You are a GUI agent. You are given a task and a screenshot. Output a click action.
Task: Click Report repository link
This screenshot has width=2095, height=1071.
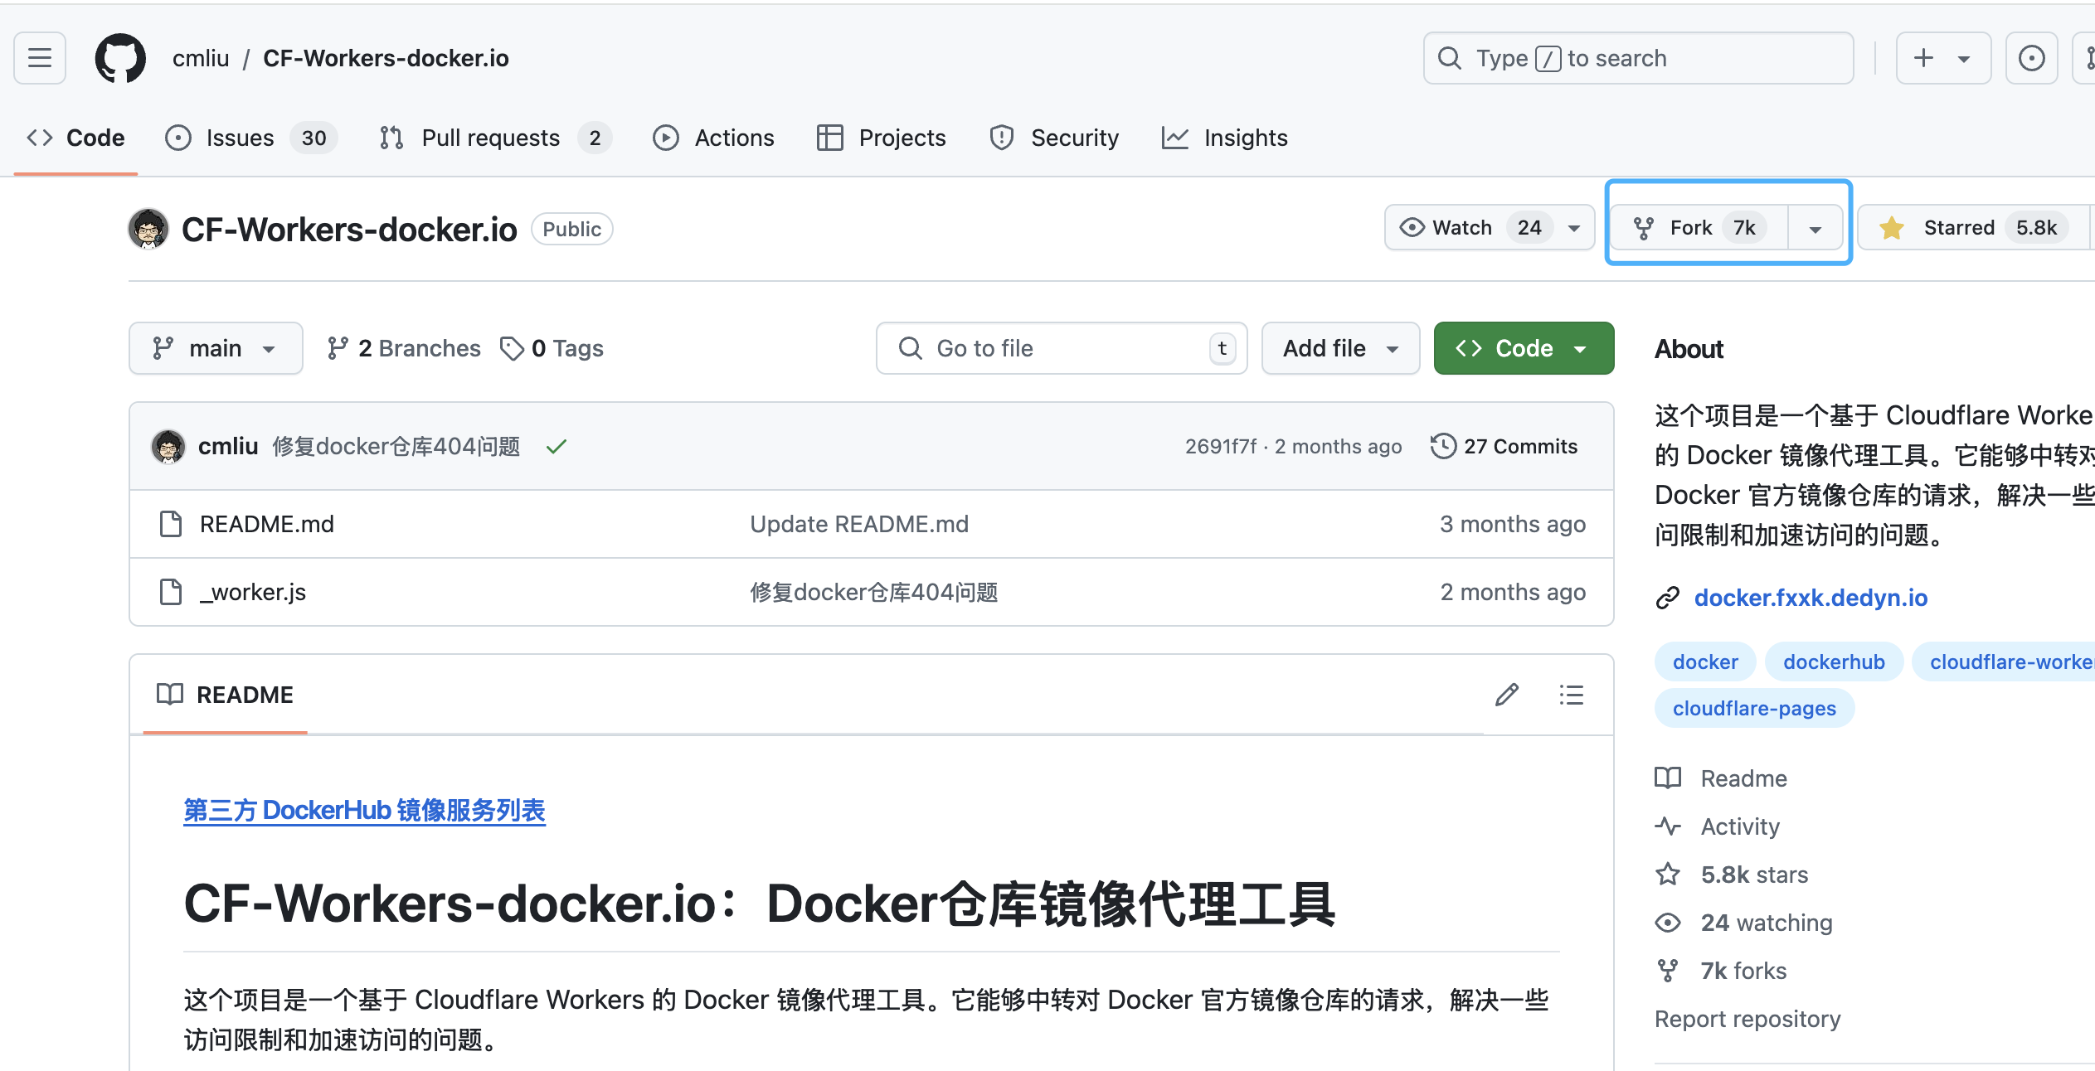pos(1747,1019)
